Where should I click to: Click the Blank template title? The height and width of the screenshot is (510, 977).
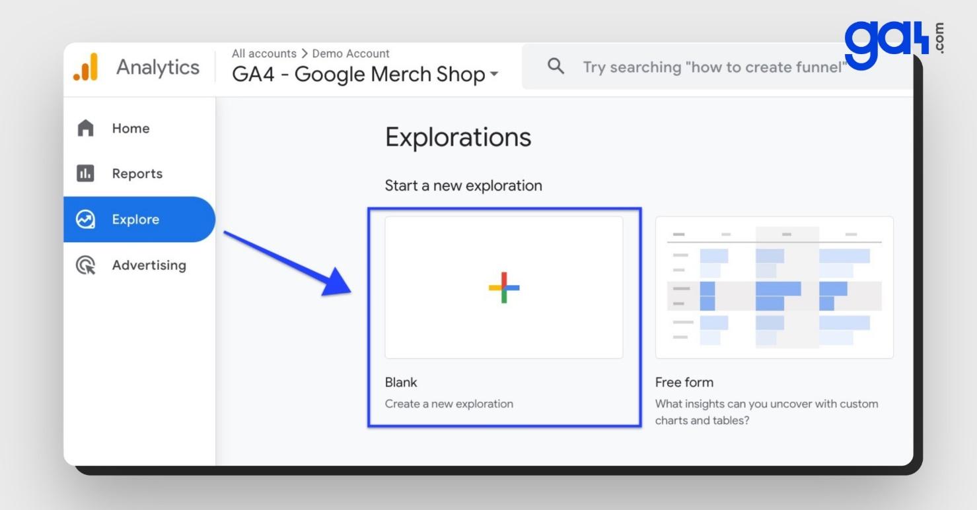pos(401,382)
